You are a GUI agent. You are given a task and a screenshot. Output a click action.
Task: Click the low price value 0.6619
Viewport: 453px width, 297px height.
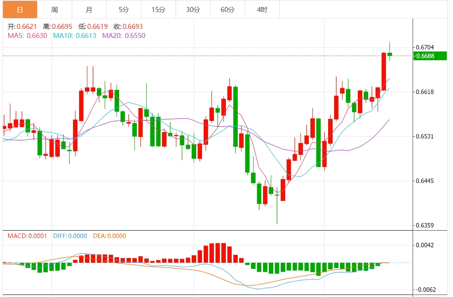97,26
